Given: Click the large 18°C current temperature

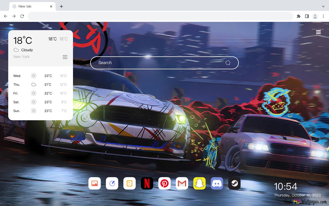Looking at the screenshot, I should (x=23, y=40).
